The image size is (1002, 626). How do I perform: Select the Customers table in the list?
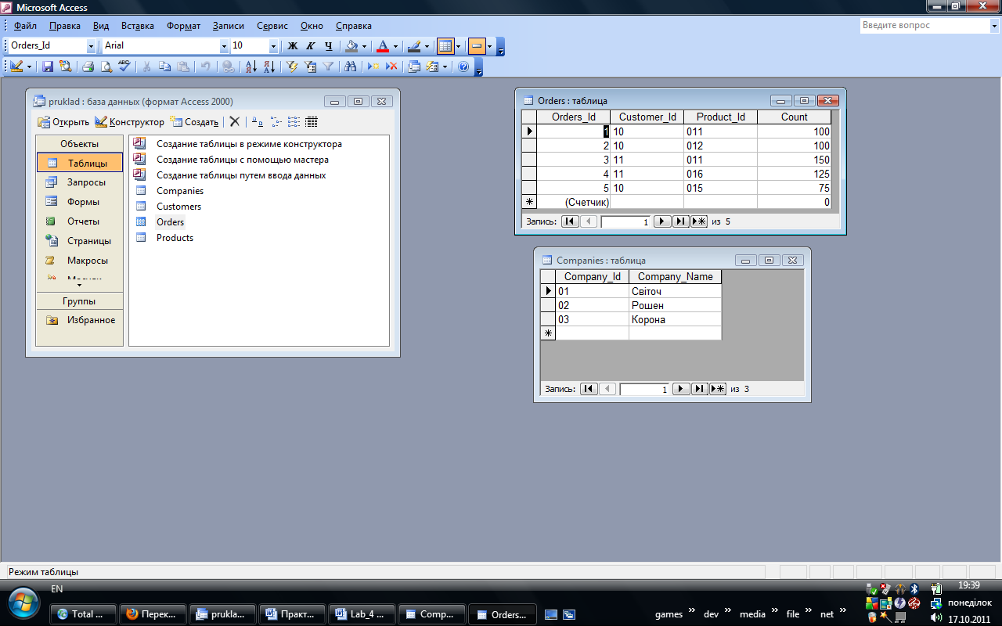click(x=178, y=207)
